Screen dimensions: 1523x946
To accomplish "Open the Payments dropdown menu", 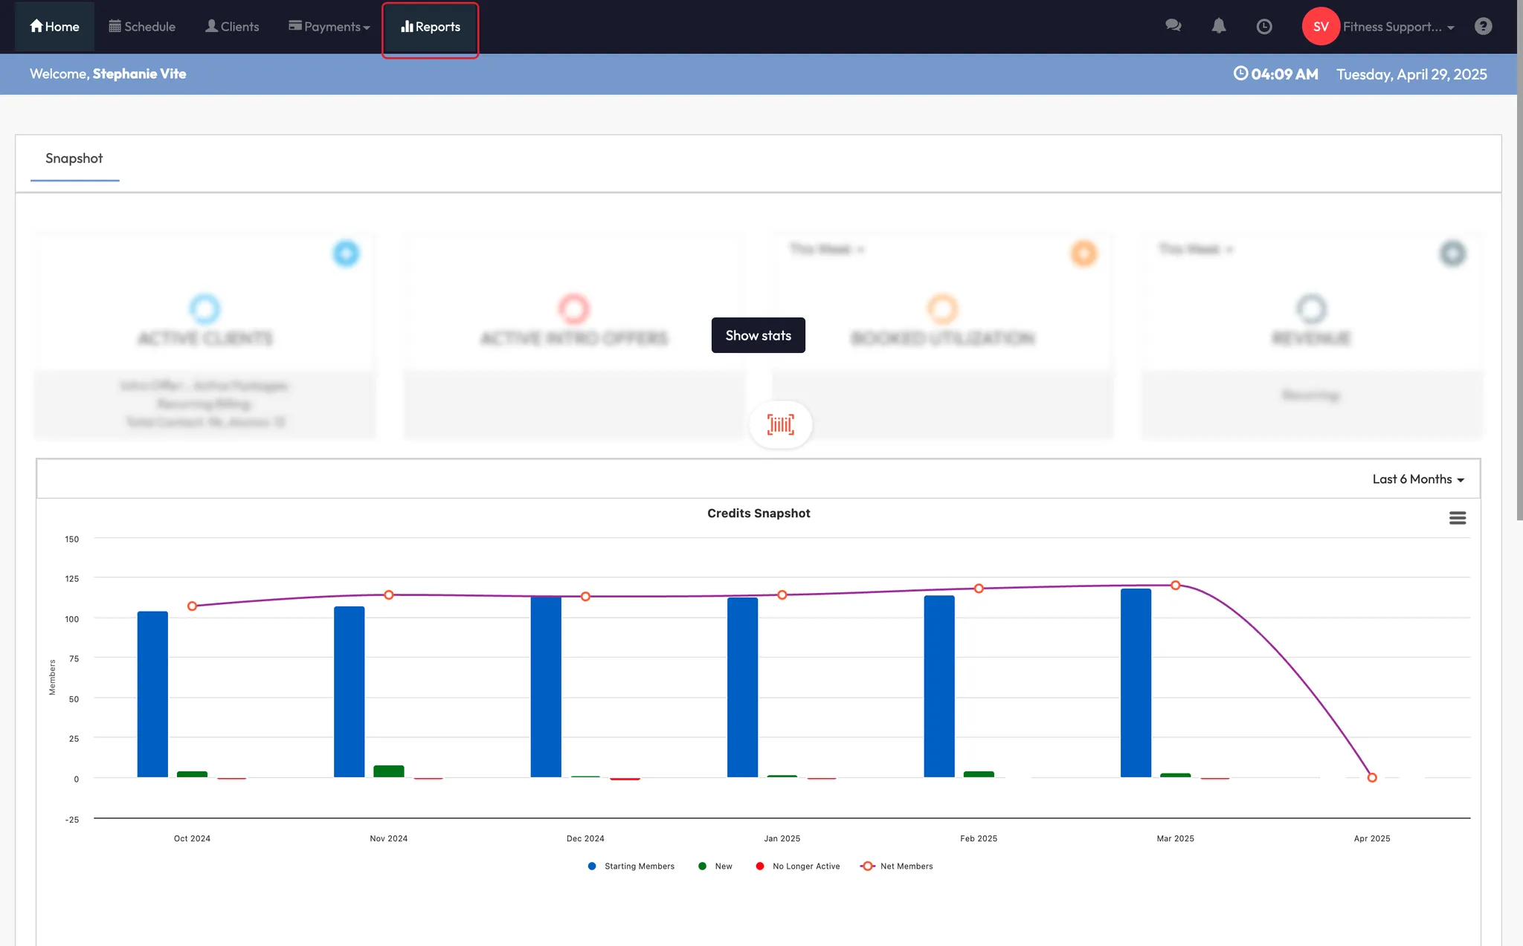I will coord(329,27).
